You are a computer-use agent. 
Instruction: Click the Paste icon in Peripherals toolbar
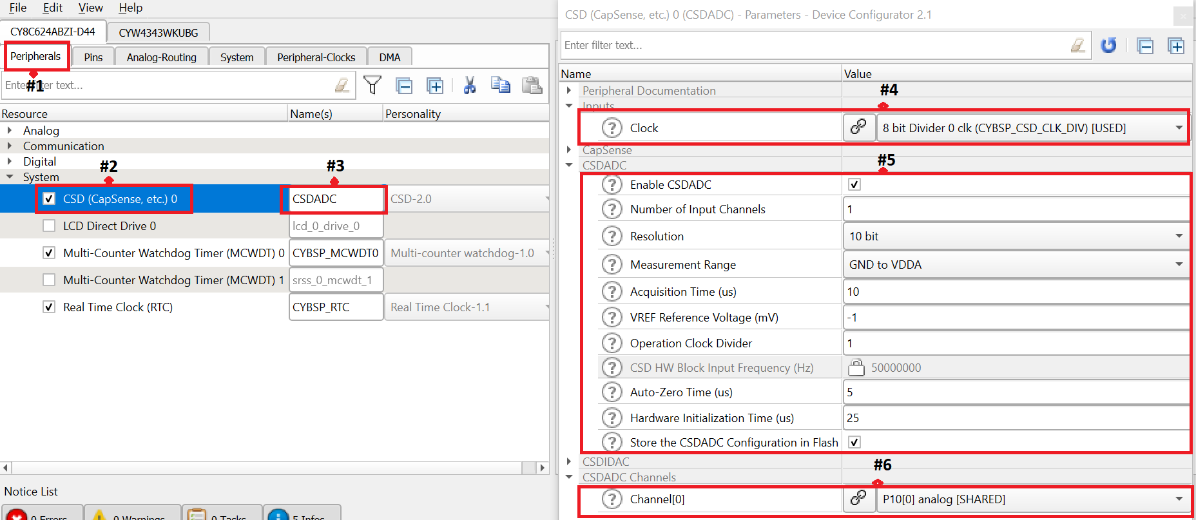click(x=532, y=85)
